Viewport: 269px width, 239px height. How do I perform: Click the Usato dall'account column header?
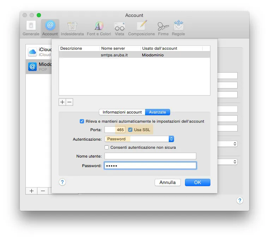point(172,48)
